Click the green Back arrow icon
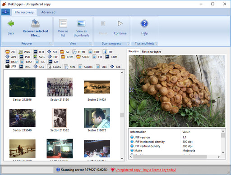 (x=11, y=23)
